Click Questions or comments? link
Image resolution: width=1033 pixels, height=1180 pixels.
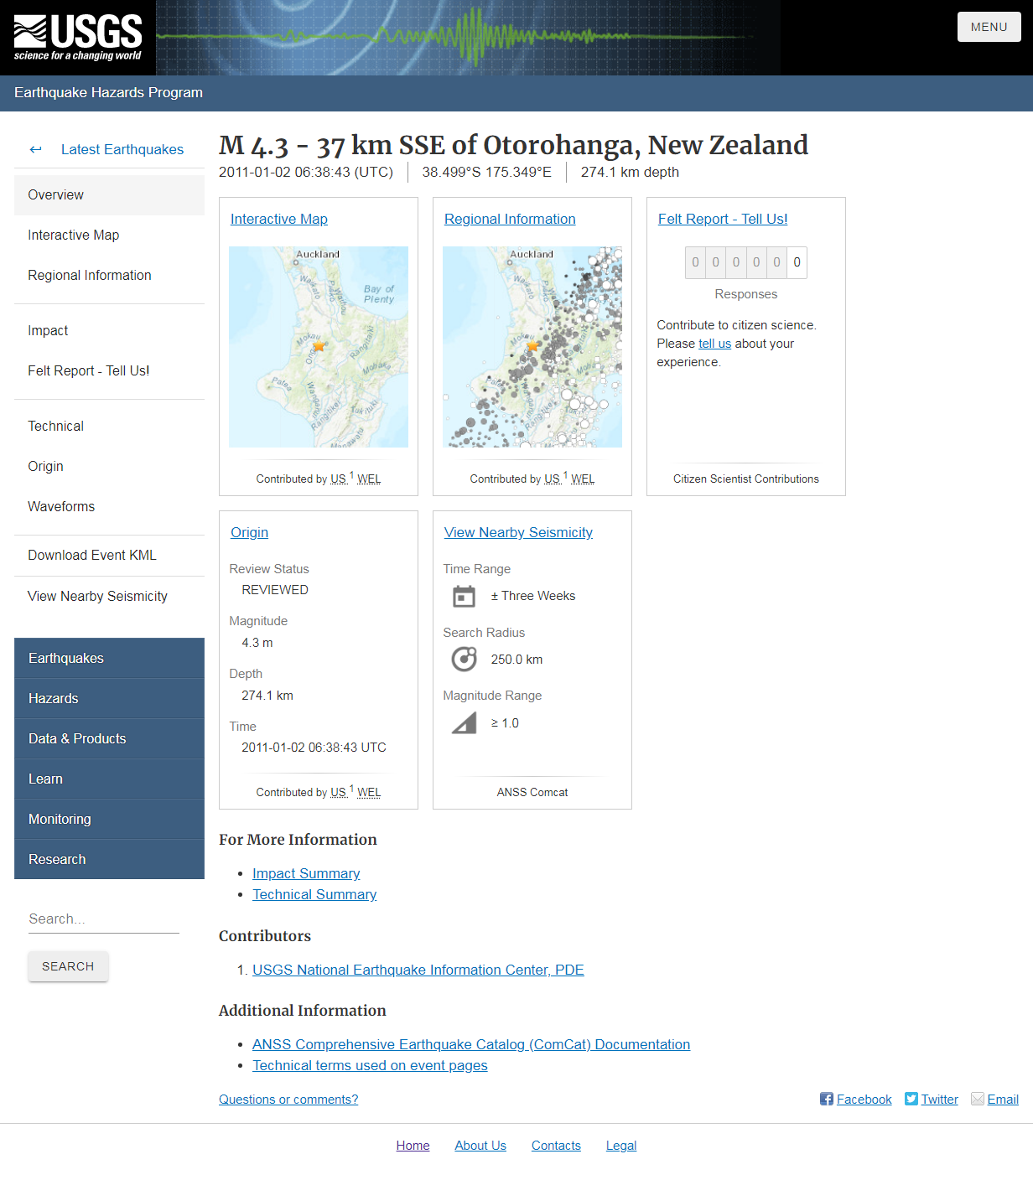pyautogui.click(x=288, y=1100)
